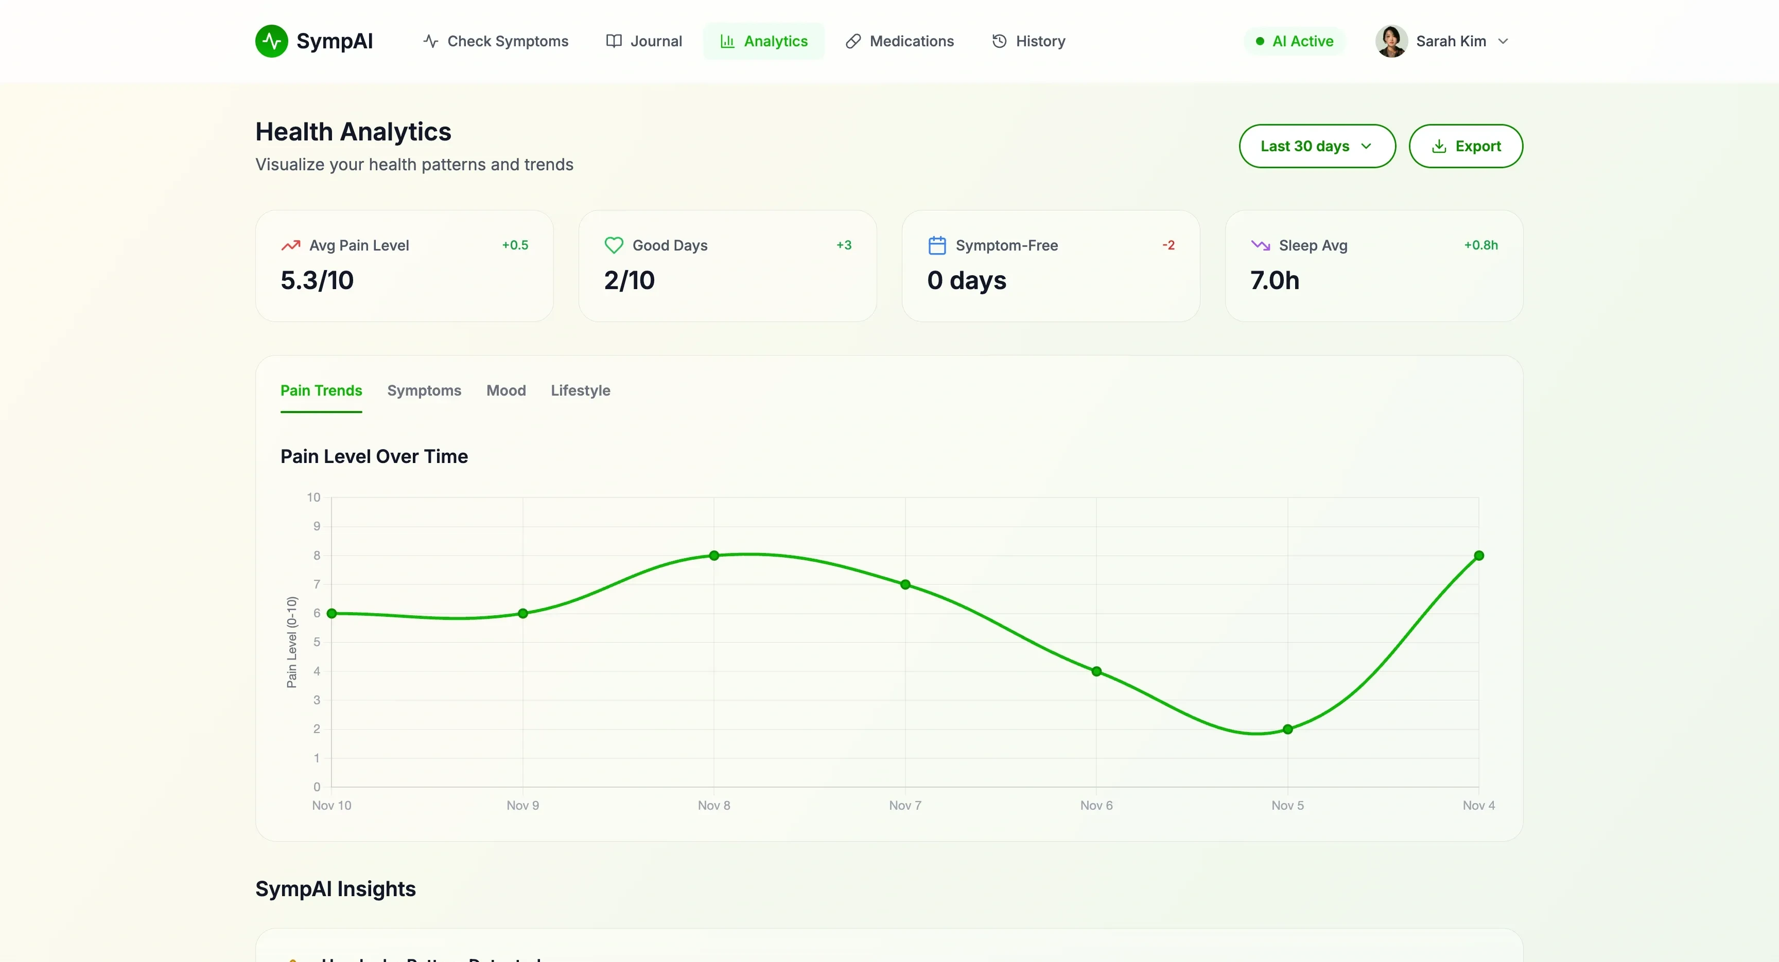
Task: Click the SympAI heartbeat logo icon
Action: (271, 41)
